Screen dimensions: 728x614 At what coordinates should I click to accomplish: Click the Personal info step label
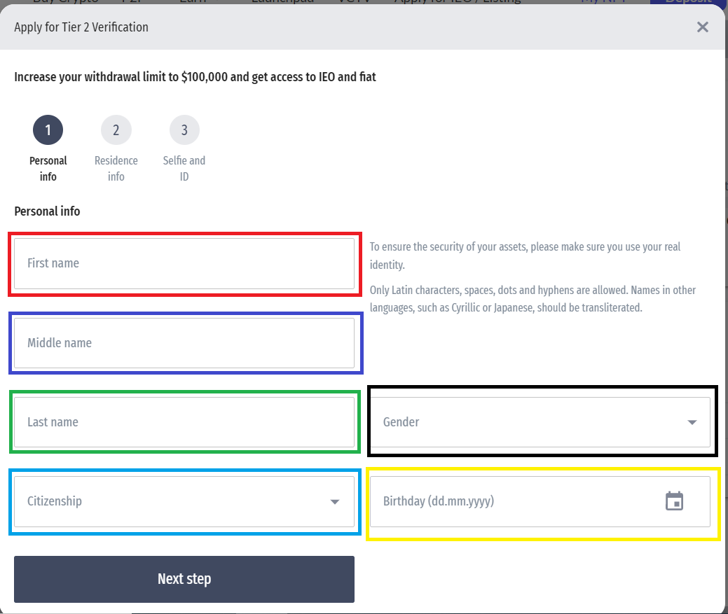[48, 169]
